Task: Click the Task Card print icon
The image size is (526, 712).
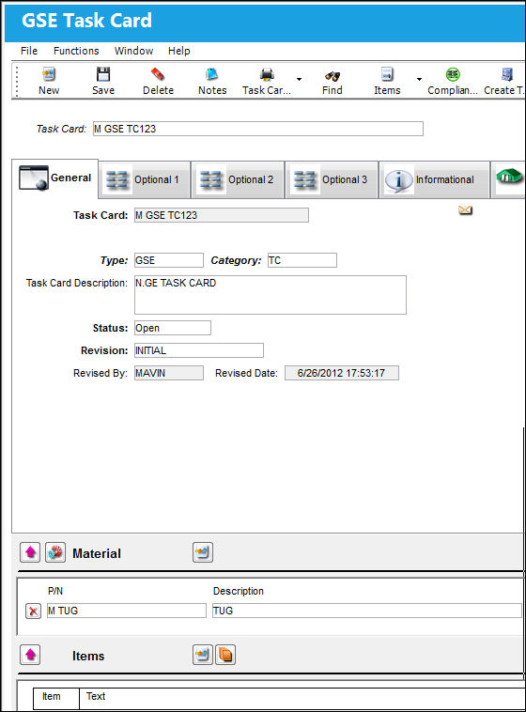Action: (267, 74)
